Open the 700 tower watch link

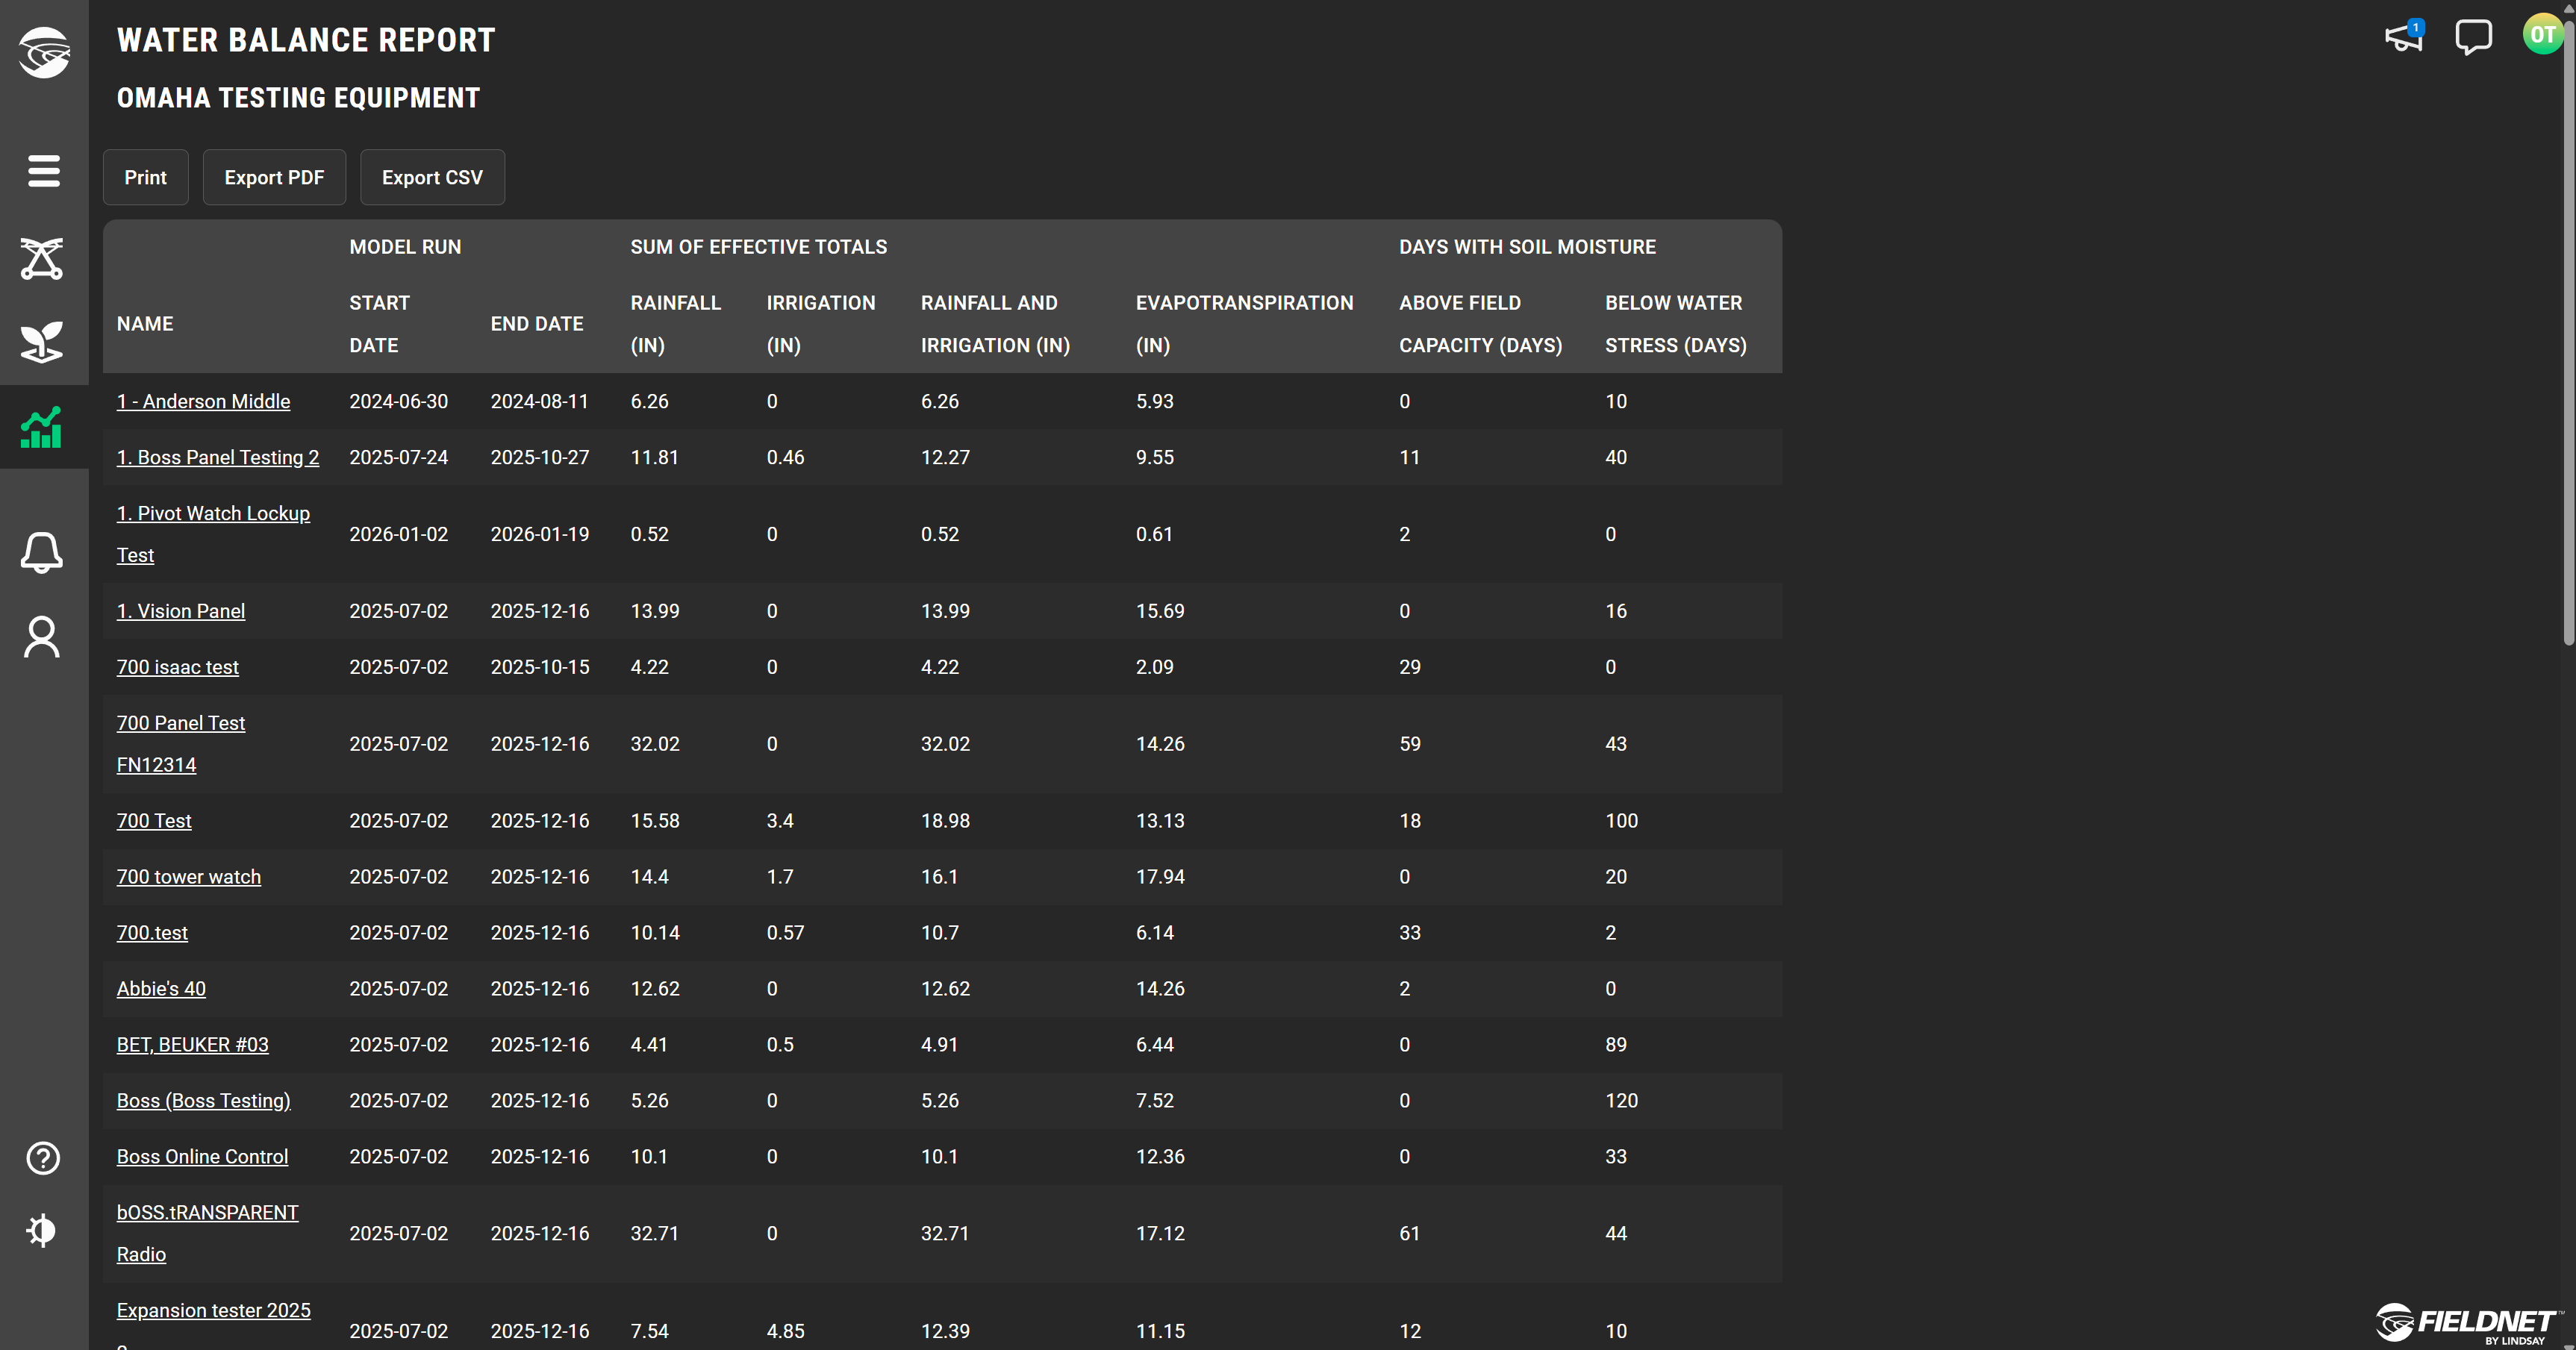(x=188, y=876)
